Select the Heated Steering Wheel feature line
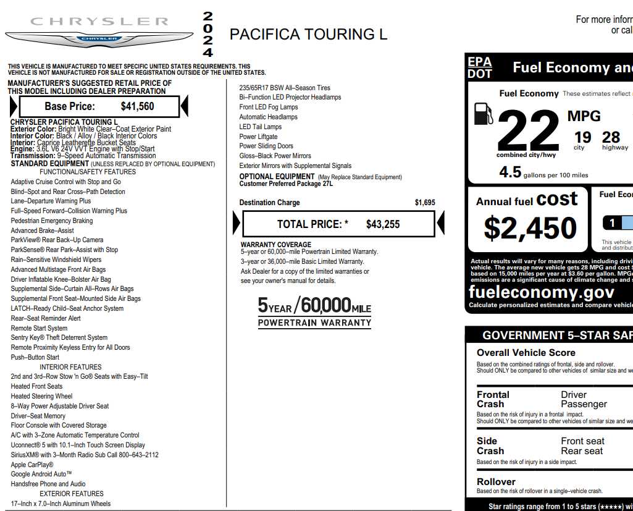The width and height of the screenshot is (633, 511). (41, 396)
